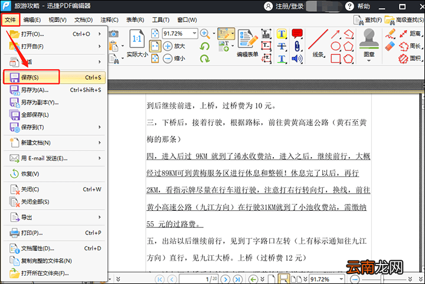The height and width of the screenshot is (284, 425).
Task: Select the eraser tool icon
Action: pyautogui.click(x=390, y=46)
